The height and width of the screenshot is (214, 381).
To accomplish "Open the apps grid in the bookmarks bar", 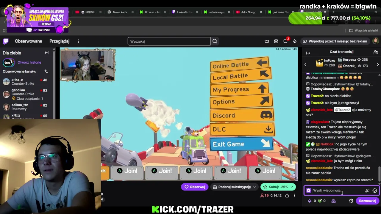I will click(4, 31).
